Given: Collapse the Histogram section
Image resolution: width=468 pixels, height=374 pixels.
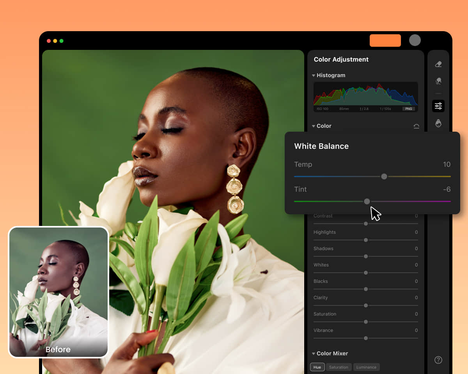Looking at the screenshot, I should click(x=314, y=76).
